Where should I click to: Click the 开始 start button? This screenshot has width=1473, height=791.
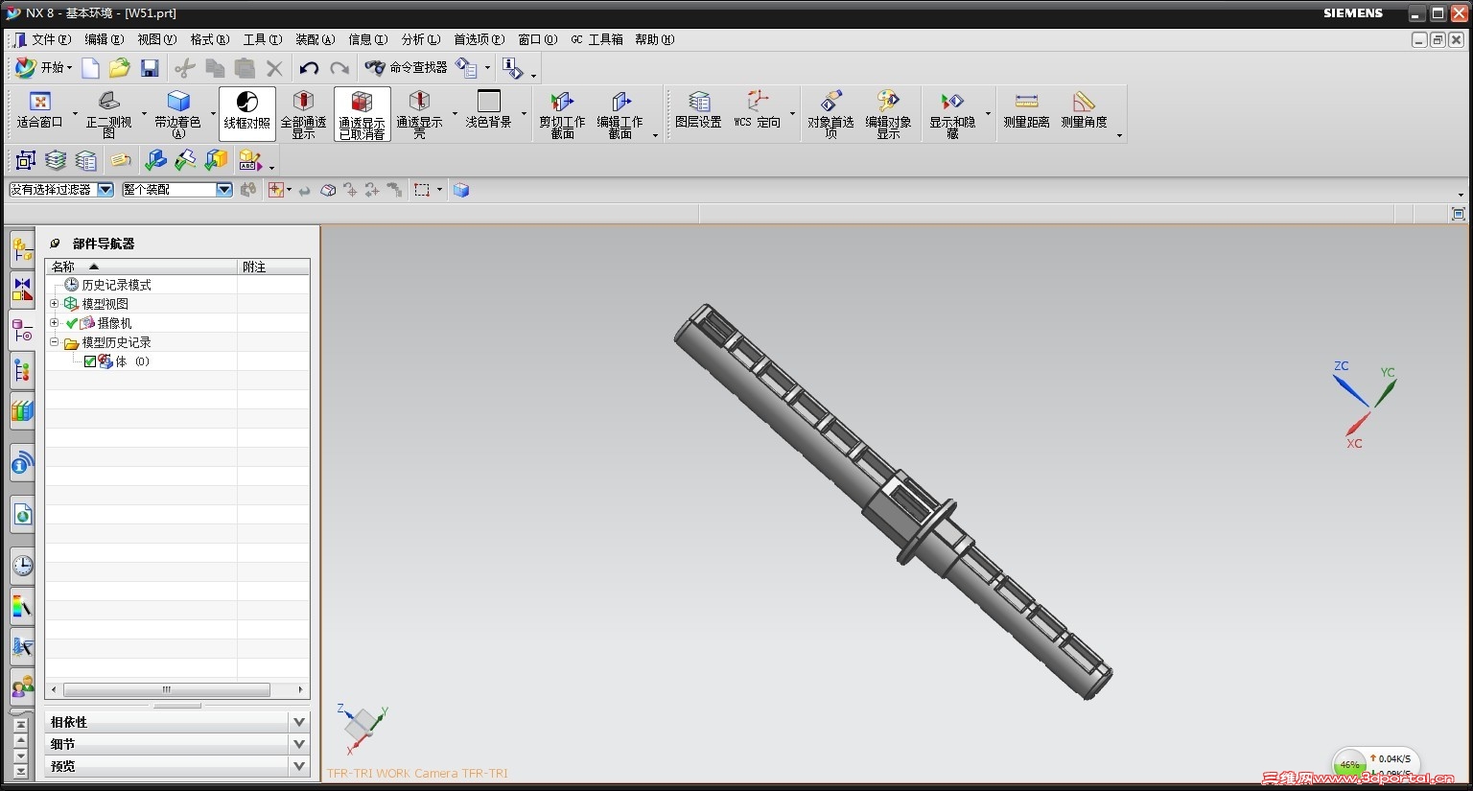point(44,67)
